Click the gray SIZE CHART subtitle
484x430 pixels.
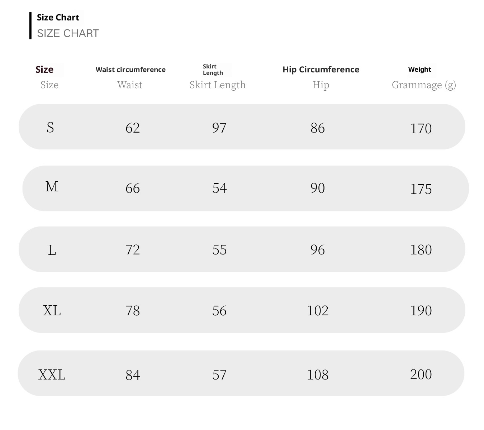pyautogui.click(x=68, y=33)
